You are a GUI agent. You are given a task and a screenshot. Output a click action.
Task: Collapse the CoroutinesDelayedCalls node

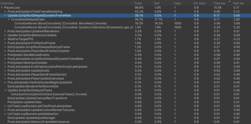(x=8, y=19)
